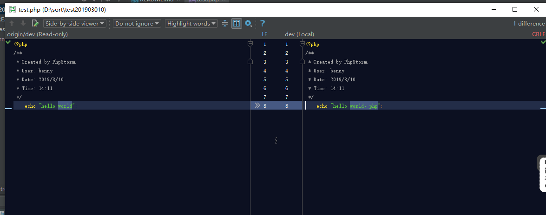Open the Highlight words dropdown
546x215 pixels.
coord(191,24)
